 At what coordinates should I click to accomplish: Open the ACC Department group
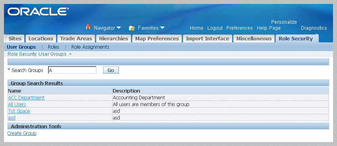[27, 98]
